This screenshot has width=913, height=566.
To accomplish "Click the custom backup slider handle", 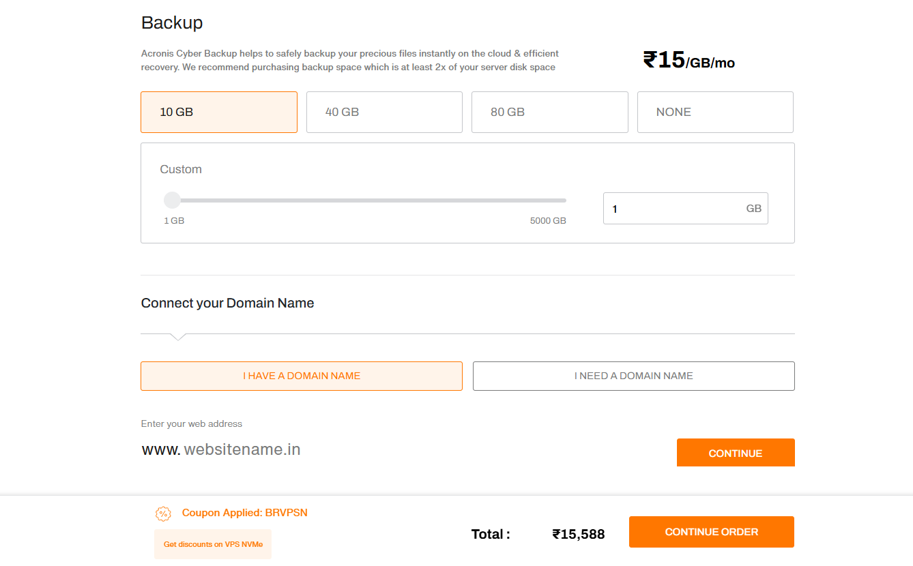I will [172, 200].
